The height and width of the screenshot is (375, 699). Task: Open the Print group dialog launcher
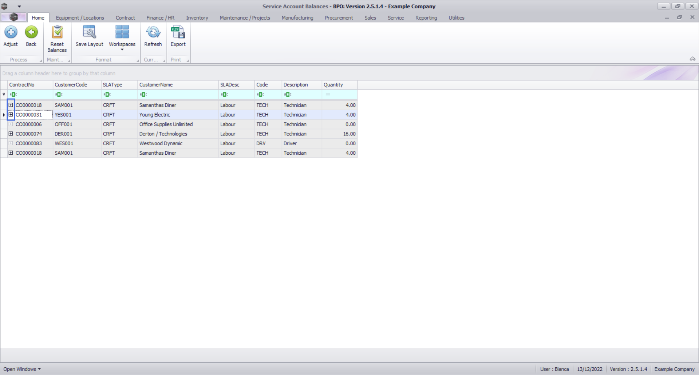[188, 61]
